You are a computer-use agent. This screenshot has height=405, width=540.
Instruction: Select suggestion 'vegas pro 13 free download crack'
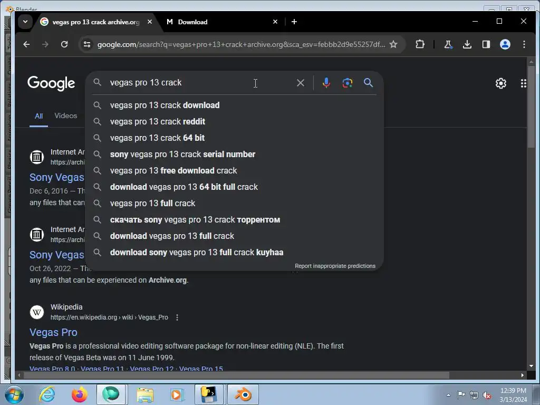(x=234, y=170)
